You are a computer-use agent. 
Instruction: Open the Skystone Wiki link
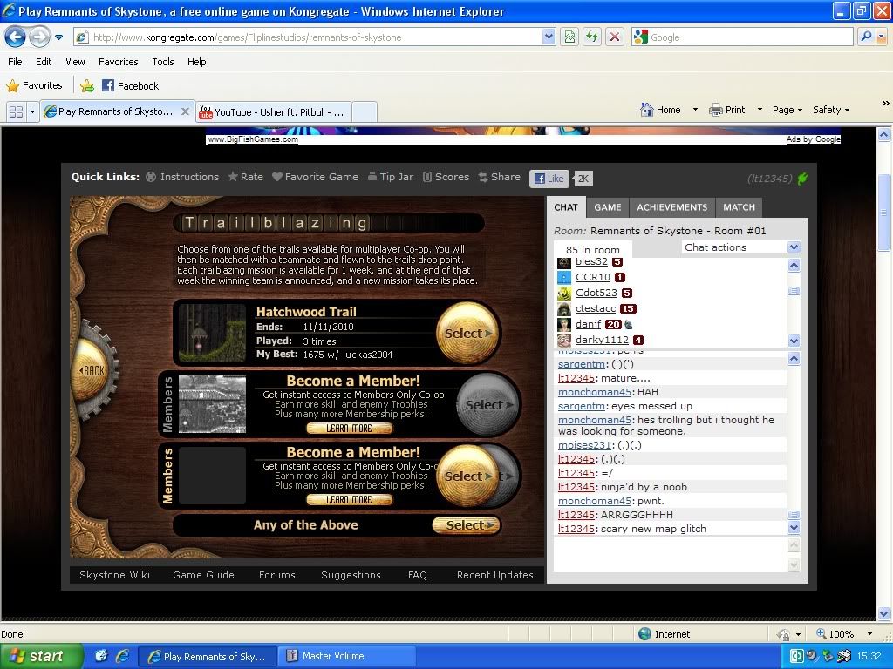[x=114, y=575]
